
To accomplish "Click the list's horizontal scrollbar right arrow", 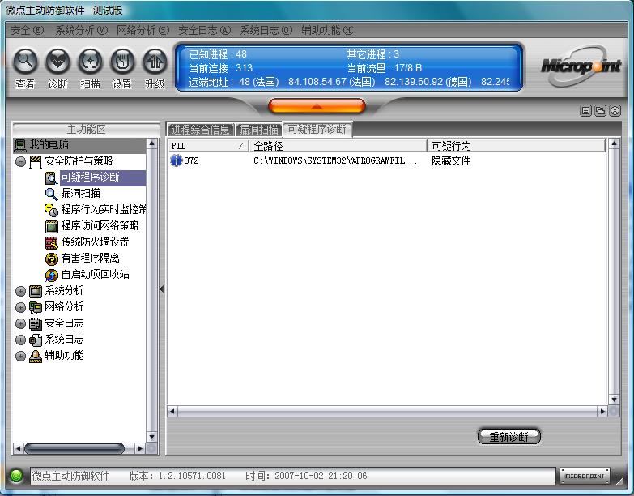I will point(602,412).
